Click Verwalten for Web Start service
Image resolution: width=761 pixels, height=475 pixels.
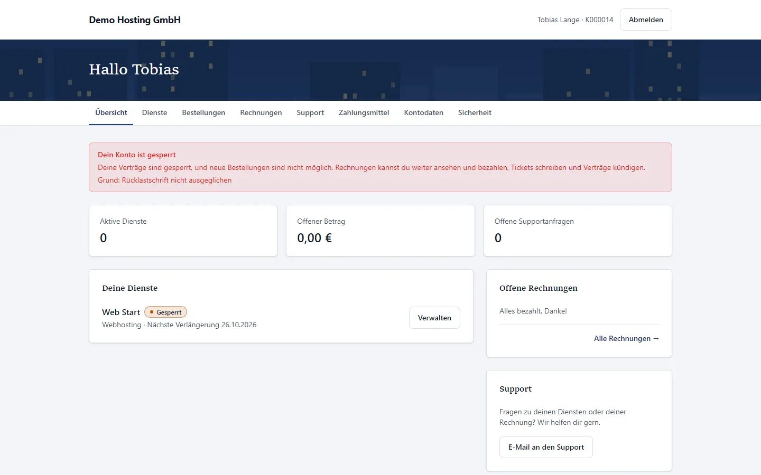click(x=434, y=318)
